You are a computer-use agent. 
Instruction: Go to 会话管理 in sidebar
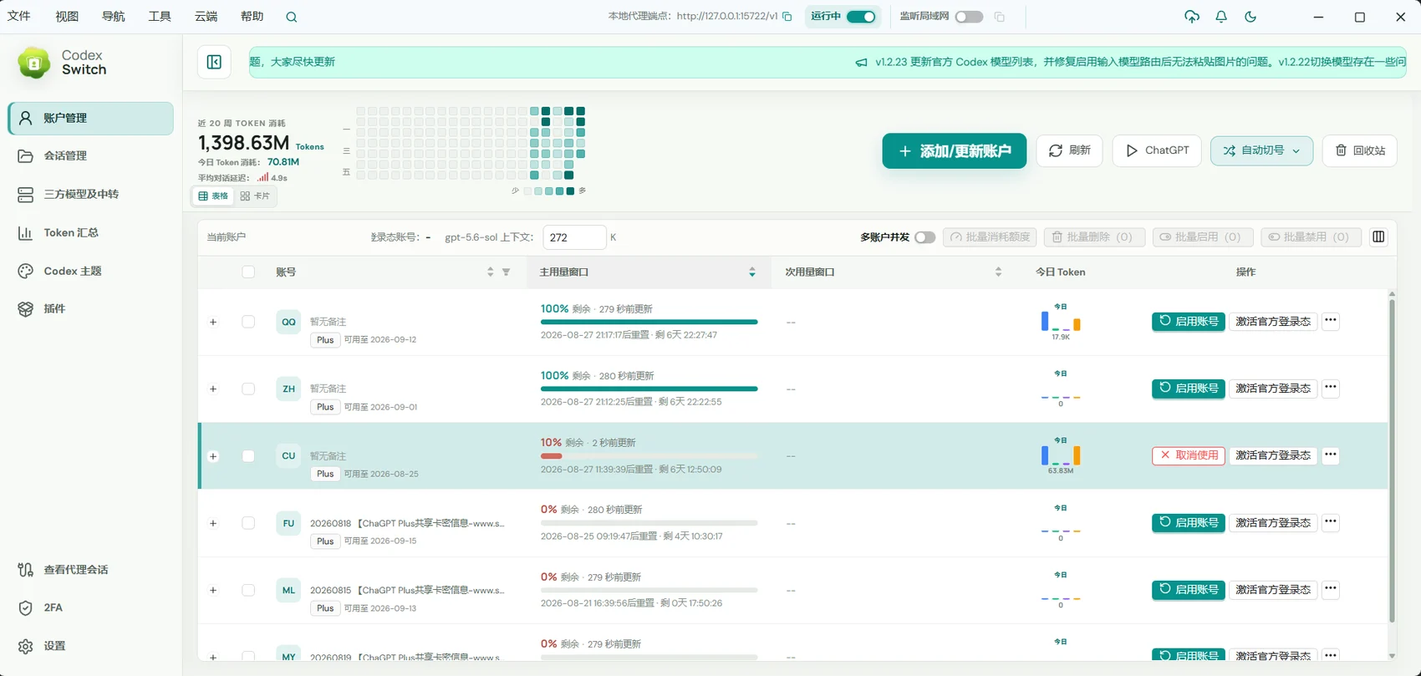pyautogui.click(x=91, y=156)
